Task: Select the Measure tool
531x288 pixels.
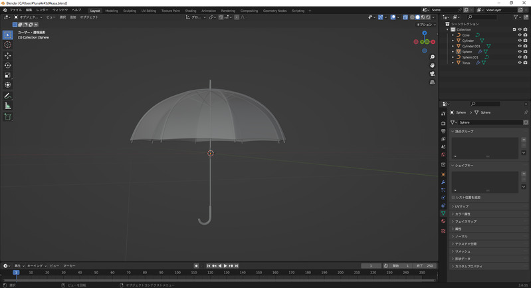Action: pyautogui.click(x=8, y=106)
